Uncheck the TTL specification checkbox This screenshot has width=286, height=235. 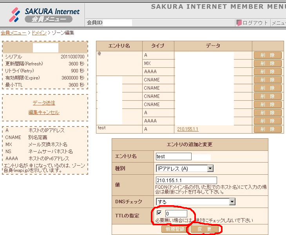pyautogui.click(x=159, y=213)
